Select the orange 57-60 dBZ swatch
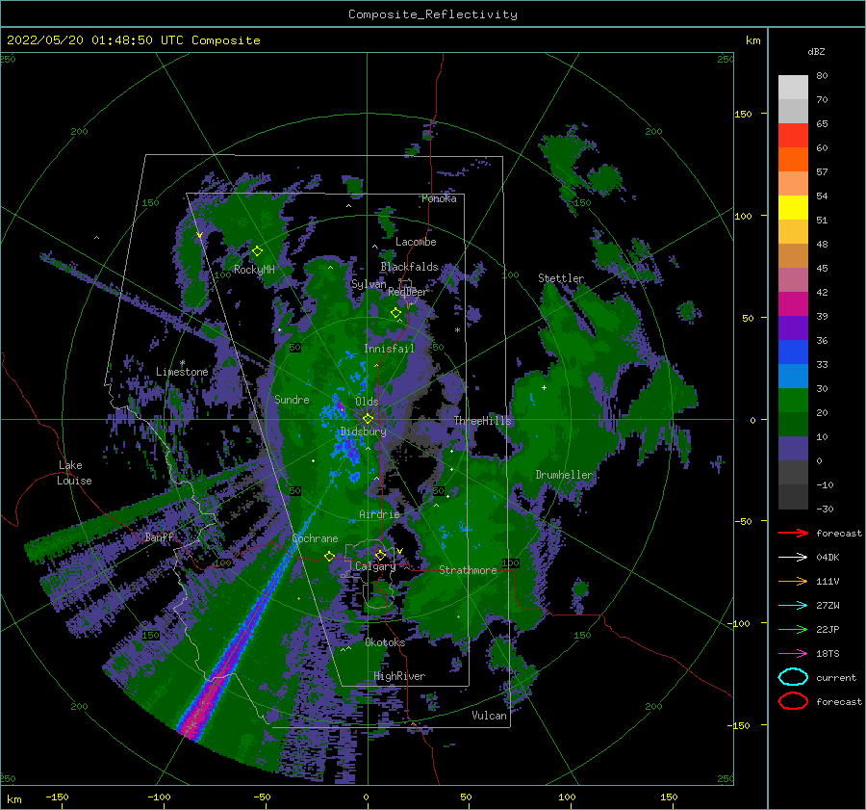This screenshot has height=810, width=866. pyautogui.click(x=793, y=160)
